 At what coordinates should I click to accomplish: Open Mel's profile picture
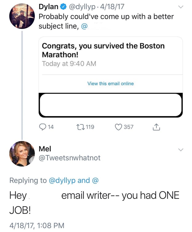point(22,154)
